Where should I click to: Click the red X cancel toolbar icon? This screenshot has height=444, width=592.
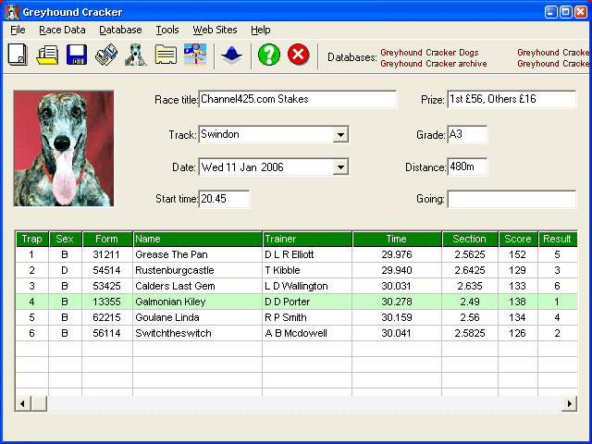[x=298, y=55]
